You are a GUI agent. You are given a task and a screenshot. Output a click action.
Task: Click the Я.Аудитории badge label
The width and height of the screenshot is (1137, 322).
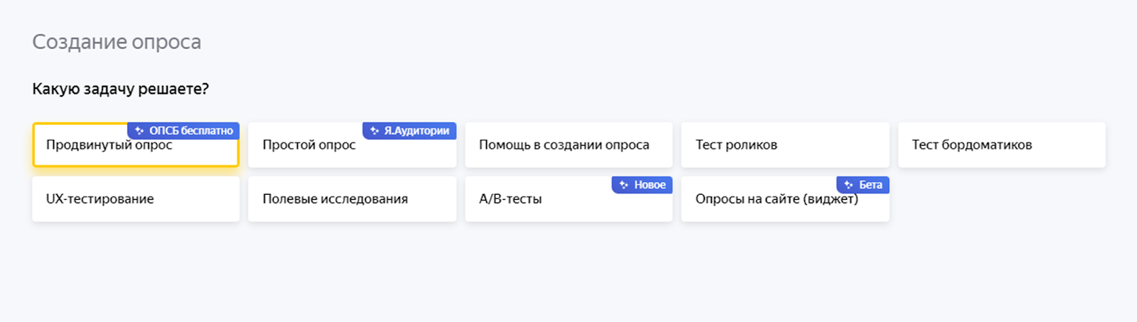(416, 131)
